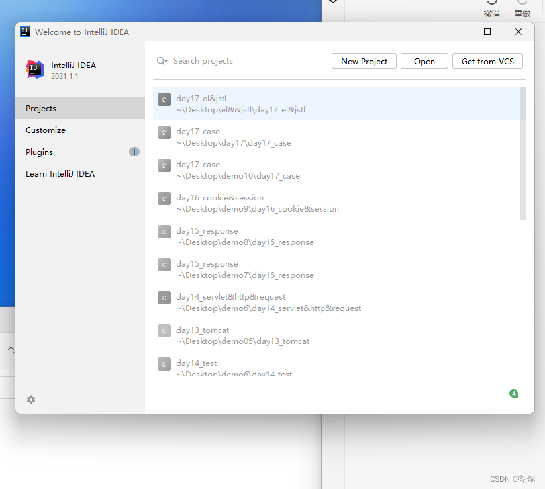This screenshot has height=489, width=545.
Task: Open project day14_test
Action: pyautogui.click(x=336, y=365)
